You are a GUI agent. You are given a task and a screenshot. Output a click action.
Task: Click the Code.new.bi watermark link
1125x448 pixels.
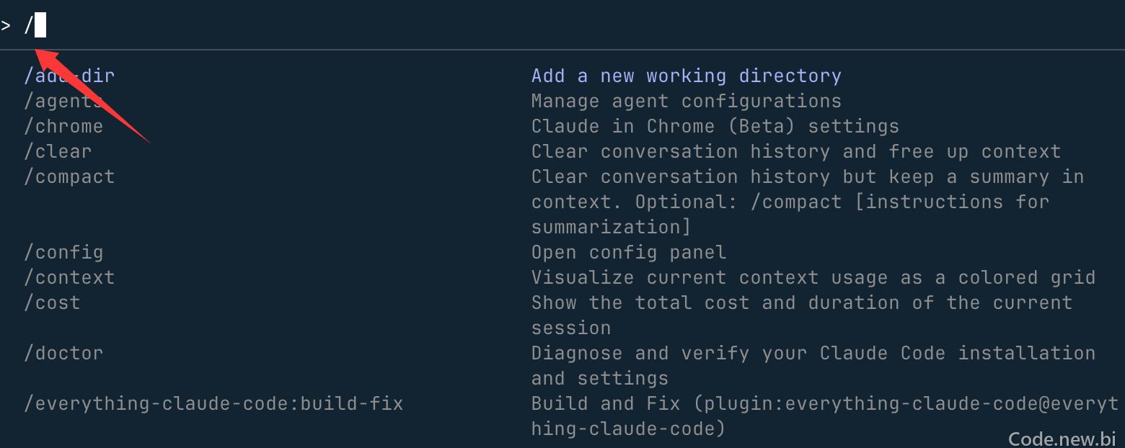click(x=1062, y=439)
